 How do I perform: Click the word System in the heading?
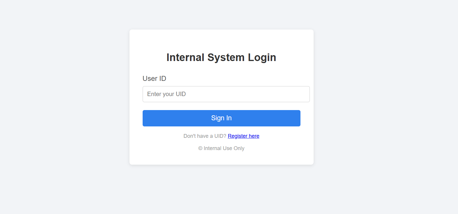pyautogui.click(x=226, y=58)
